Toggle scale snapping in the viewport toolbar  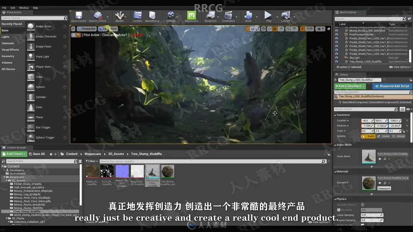click(x=302, y=29)
